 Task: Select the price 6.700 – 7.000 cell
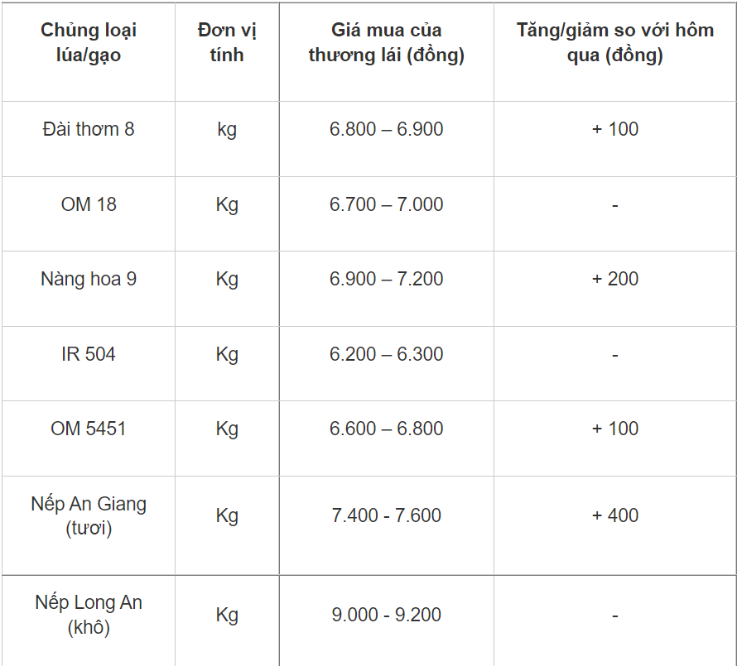click(x=386, y=204)
